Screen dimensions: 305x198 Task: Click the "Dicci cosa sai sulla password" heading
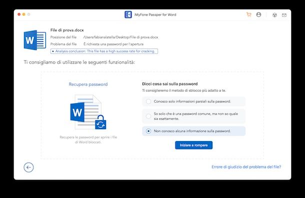170,84
